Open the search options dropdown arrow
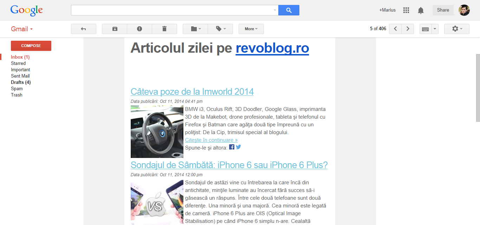480x225 pixels. [x=275, y=10]
